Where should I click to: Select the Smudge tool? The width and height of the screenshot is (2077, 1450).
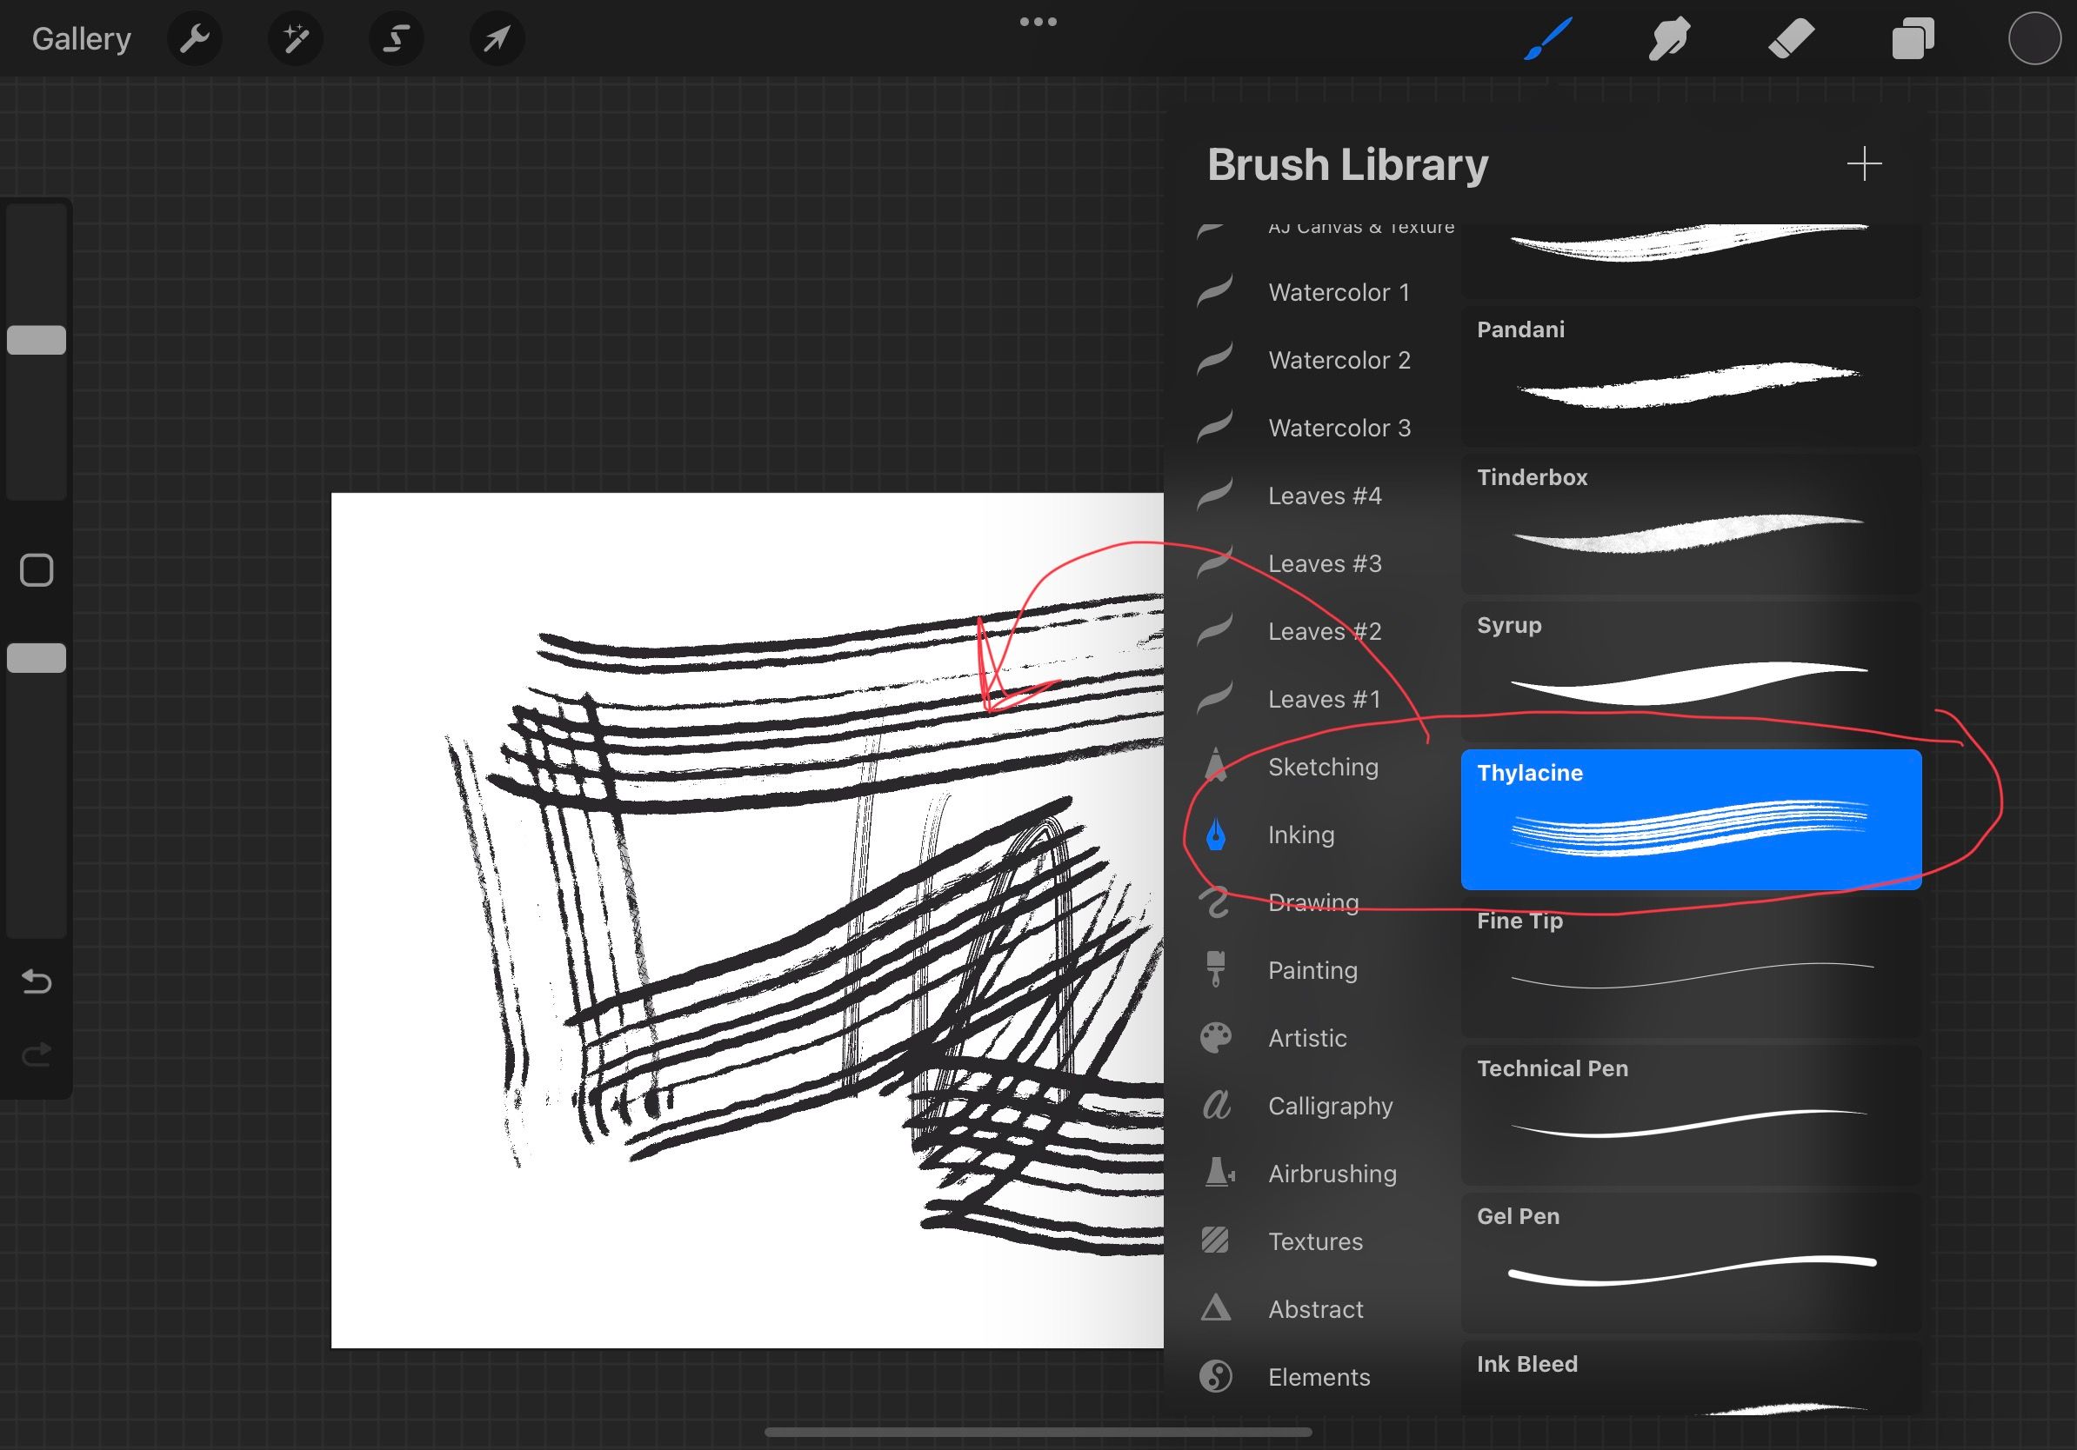pos(1669,39)
